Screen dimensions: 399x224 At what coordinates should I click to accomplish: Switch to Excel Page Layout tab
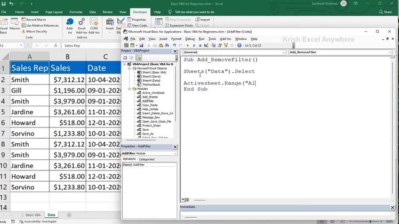54,12
